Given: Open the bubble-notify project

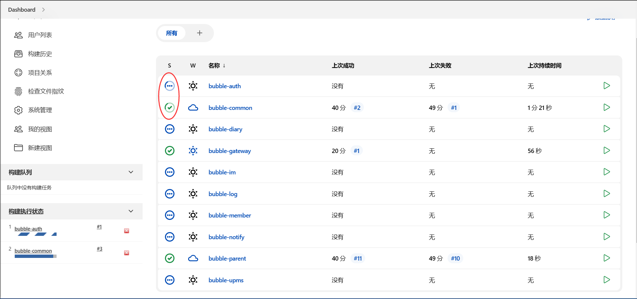Looking at the screenshot, I should click(x=226, y=237).
